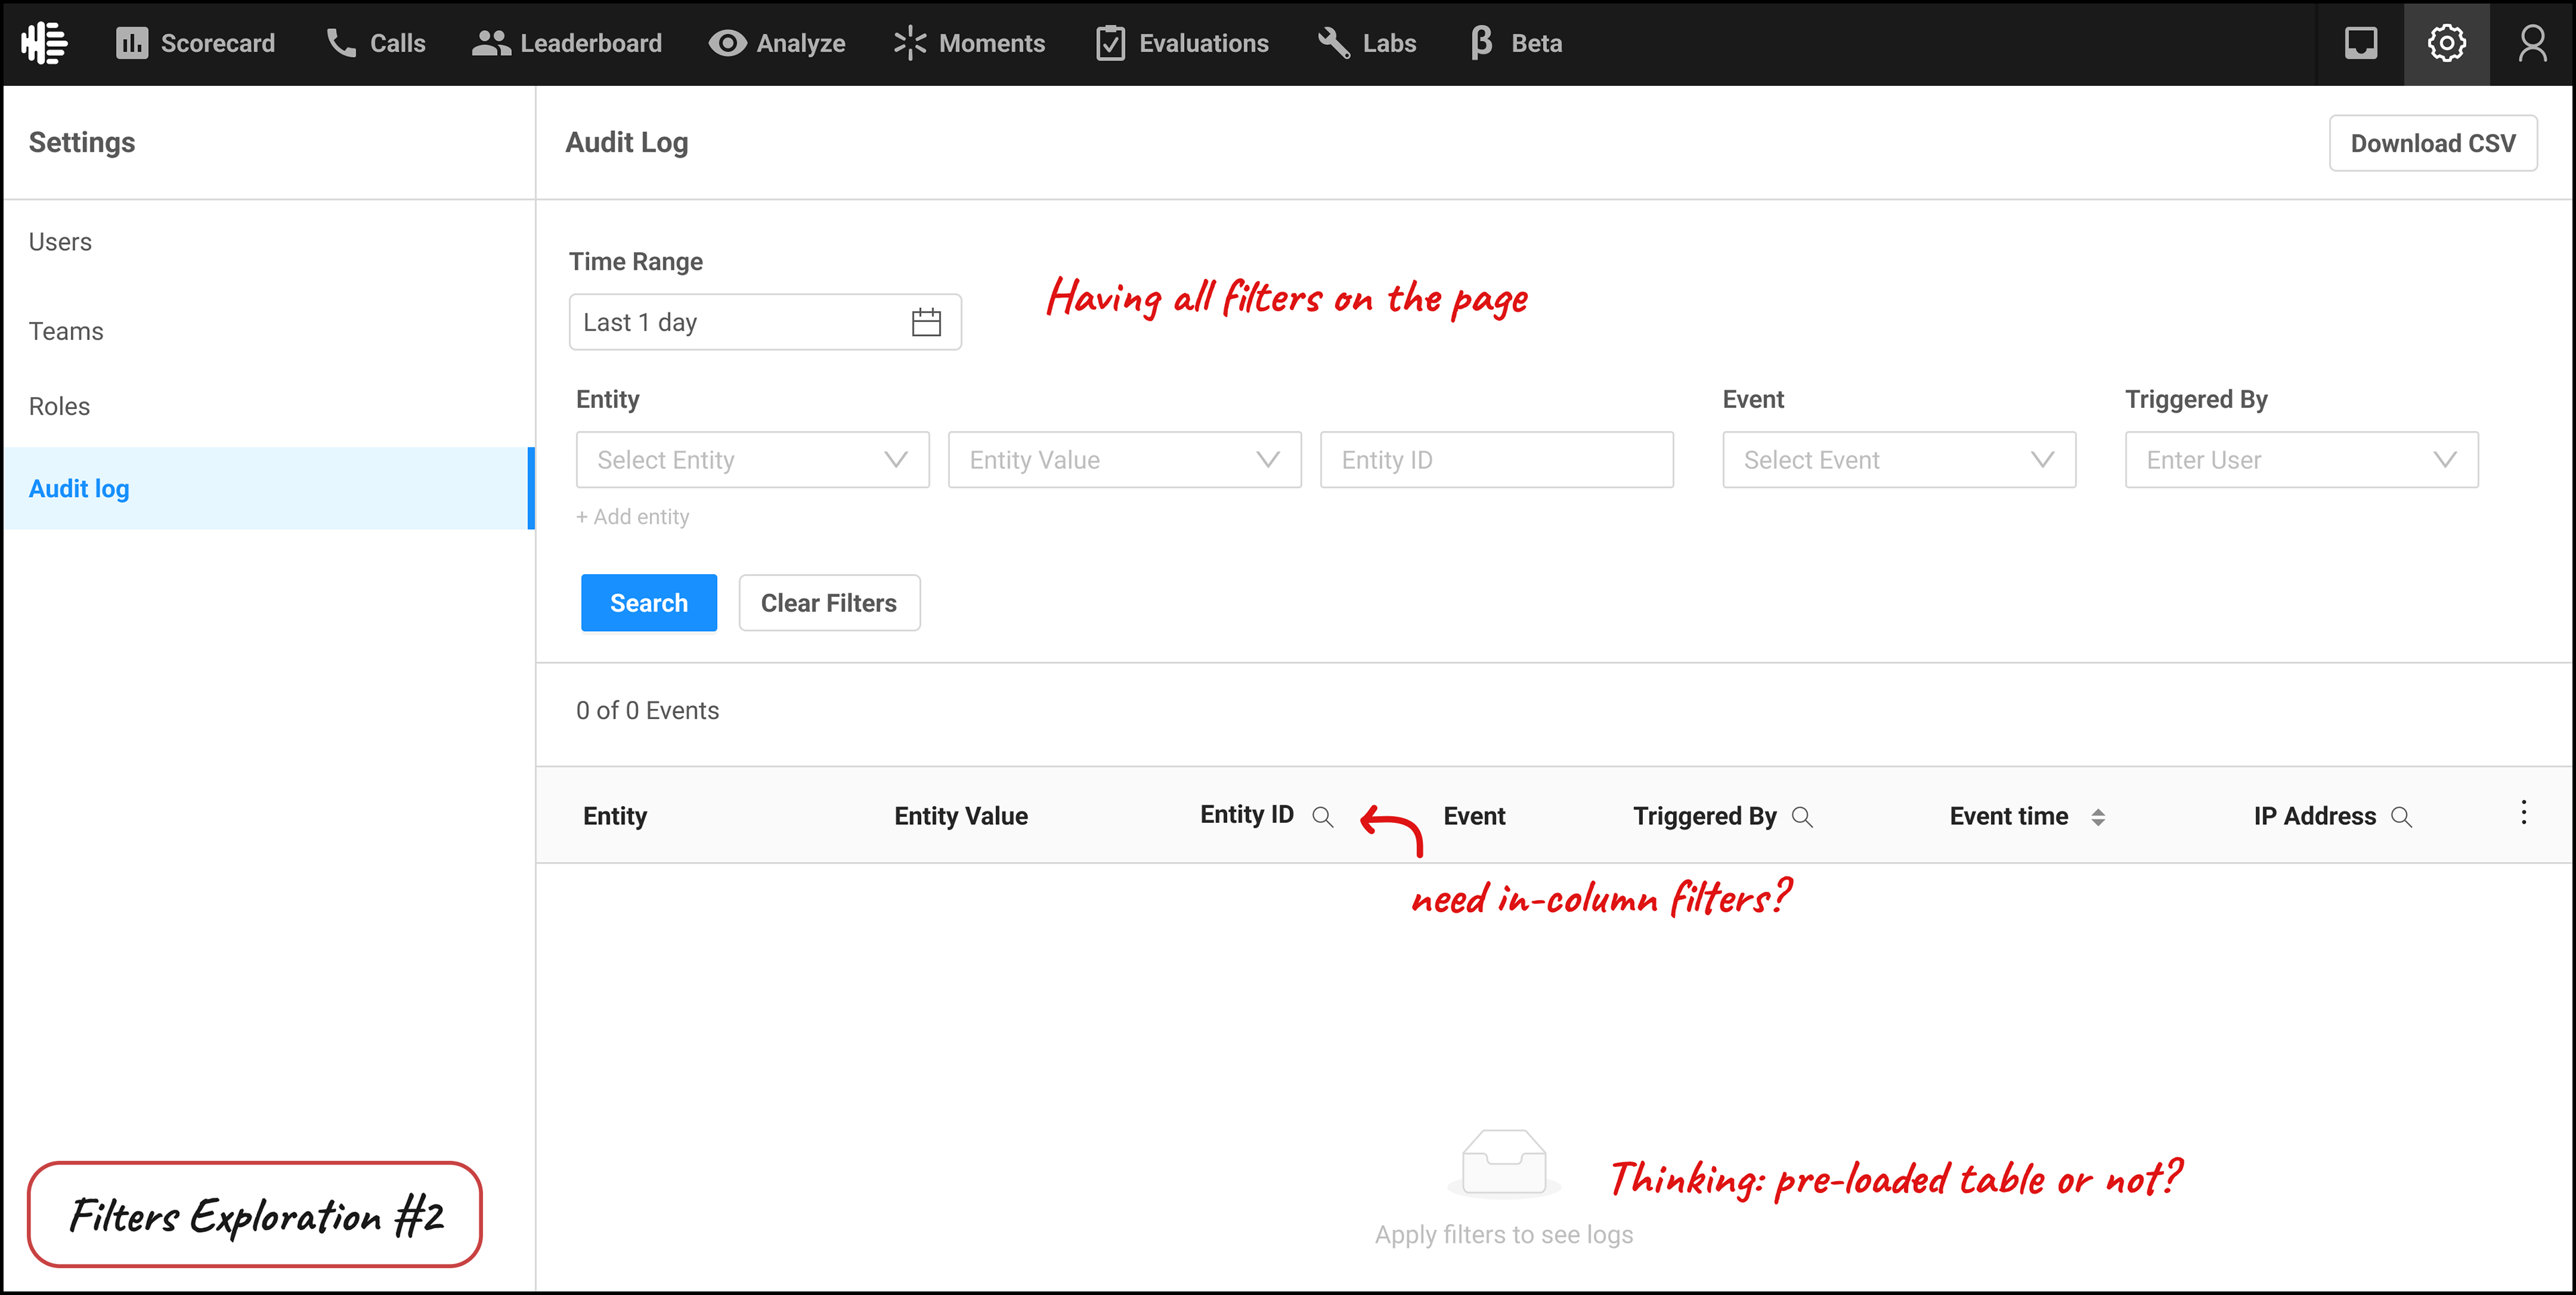This screenshot has height=1295, width=2576.
Task: Sort by the Event time column
Action: pos(2097,817)
